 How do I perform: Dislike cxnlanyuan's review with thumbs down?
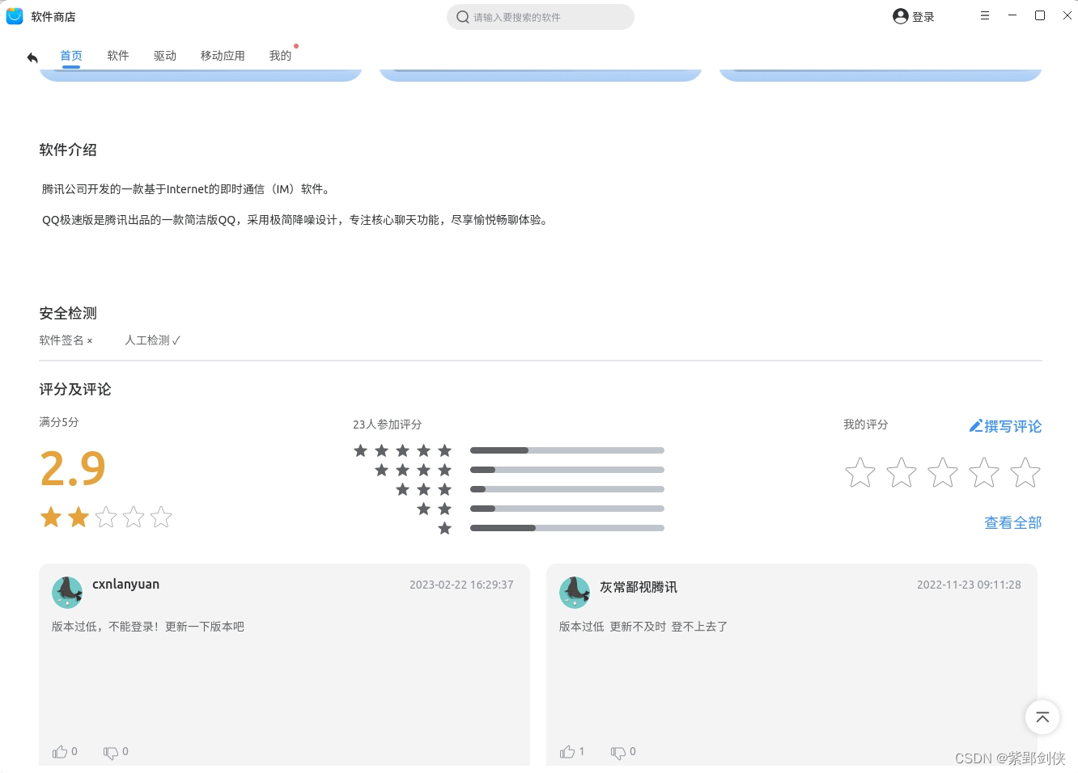pos(111,752)
